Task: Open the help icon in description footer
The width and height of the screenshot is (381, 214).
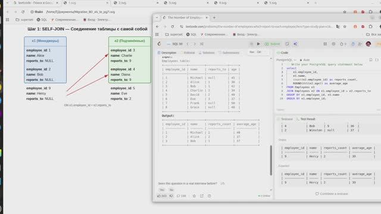Action: (x=210, y=196)
